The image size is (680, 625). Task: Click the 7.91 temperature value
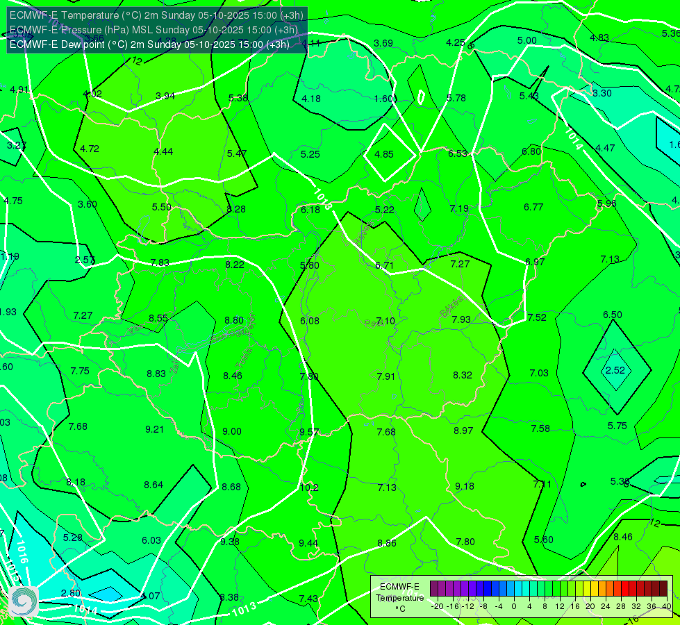[x=386, y=376]
